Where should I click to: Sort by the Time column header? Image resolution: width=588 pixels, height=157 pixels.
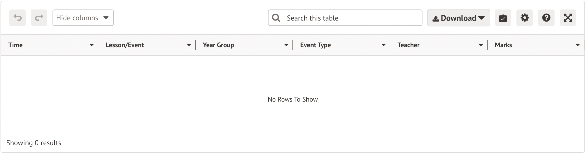point(15,45)
